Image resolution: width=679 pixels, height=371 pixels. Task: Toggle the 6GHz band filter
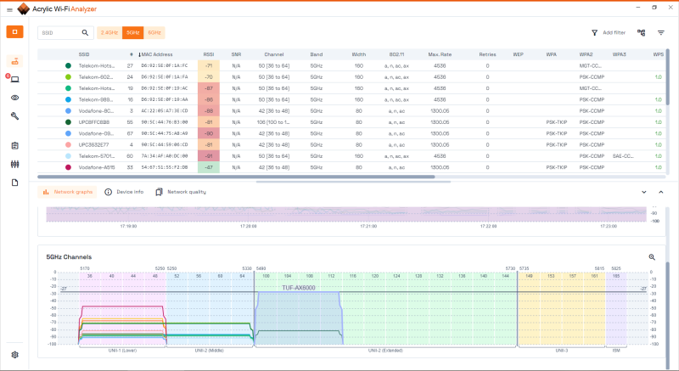point(154,32)
